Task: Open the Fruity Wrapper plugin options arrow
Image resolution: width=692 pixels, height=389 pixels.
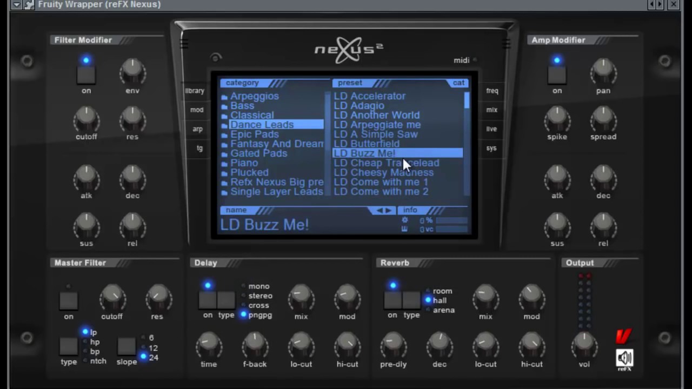Action: pos(16,4)
